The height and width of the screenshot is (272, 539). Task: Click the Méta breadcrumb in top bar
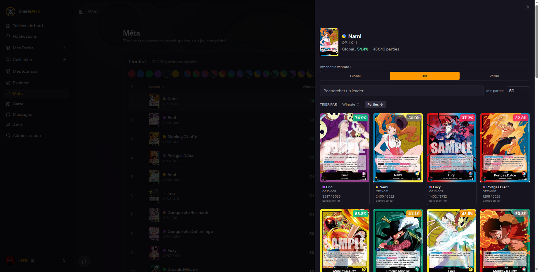[x=92, y=12]
